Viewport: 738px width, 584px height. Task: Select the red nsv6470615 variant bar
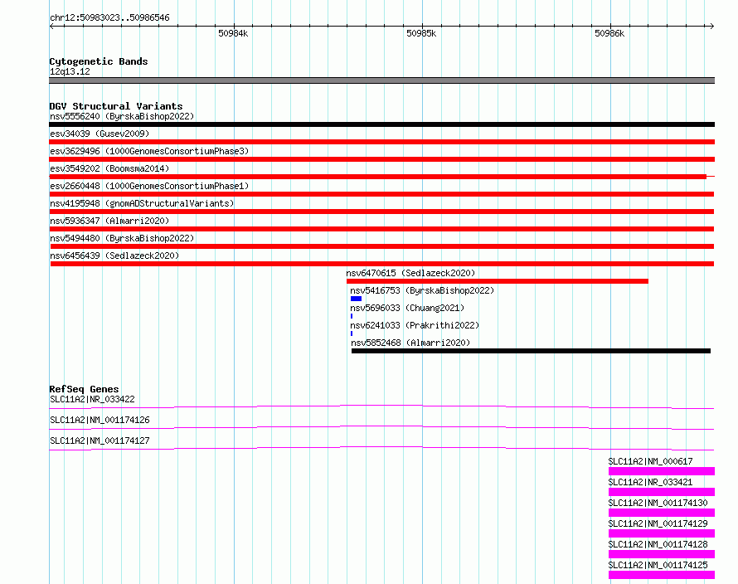[498, 281]
